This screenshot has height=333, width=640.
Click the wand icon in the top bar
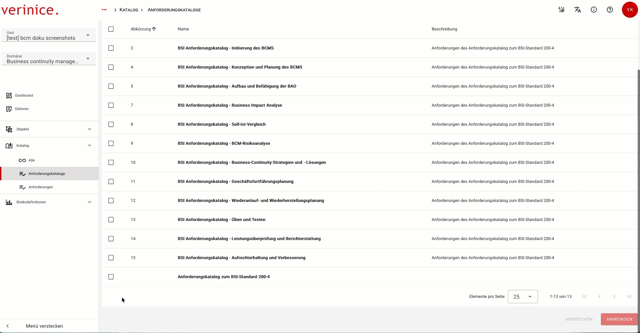pos(562,10)
